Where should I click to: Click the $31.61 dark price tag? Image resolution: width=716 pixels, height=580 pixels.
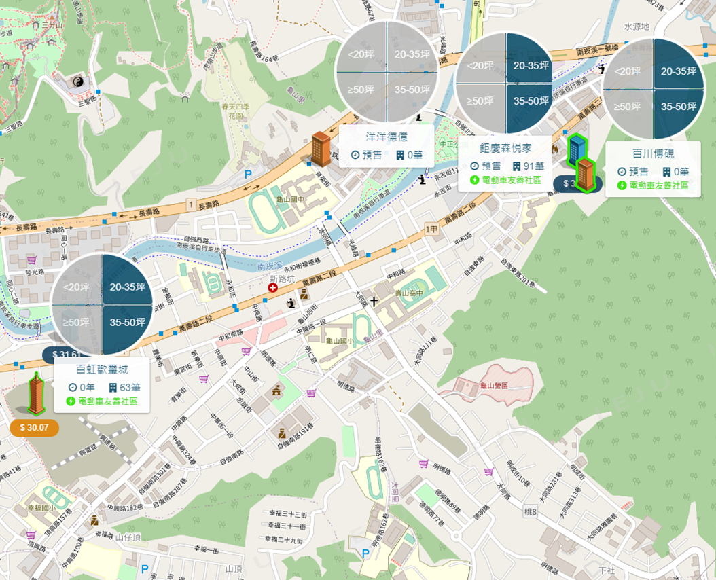tap(66, 355)
